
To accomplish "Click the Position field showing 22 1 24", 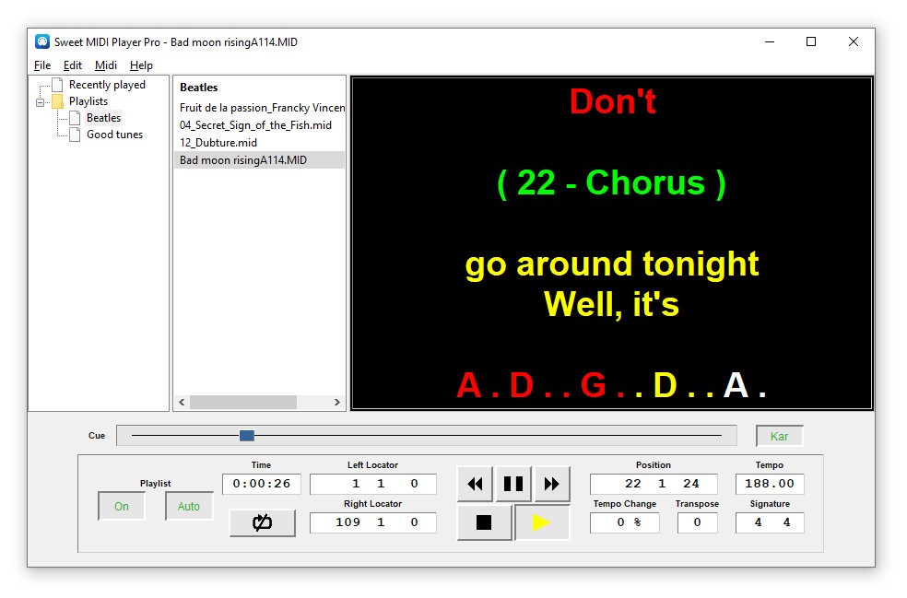I will [x=654, y=484].
